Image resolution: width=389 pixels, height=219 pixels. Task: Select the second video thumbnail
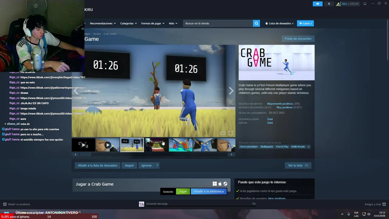pos(108,145)
